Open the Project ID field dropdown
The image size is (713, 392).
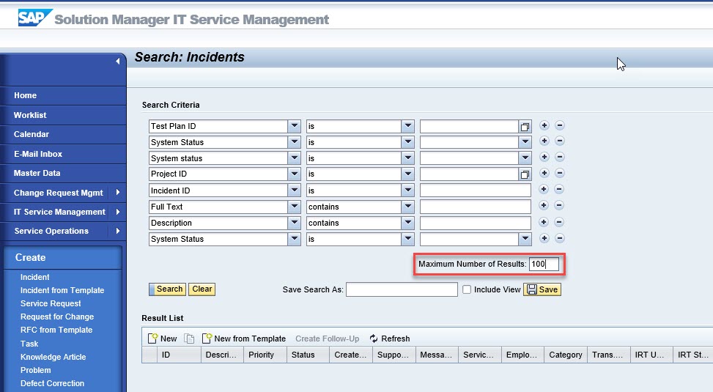[x=294, y=174]
